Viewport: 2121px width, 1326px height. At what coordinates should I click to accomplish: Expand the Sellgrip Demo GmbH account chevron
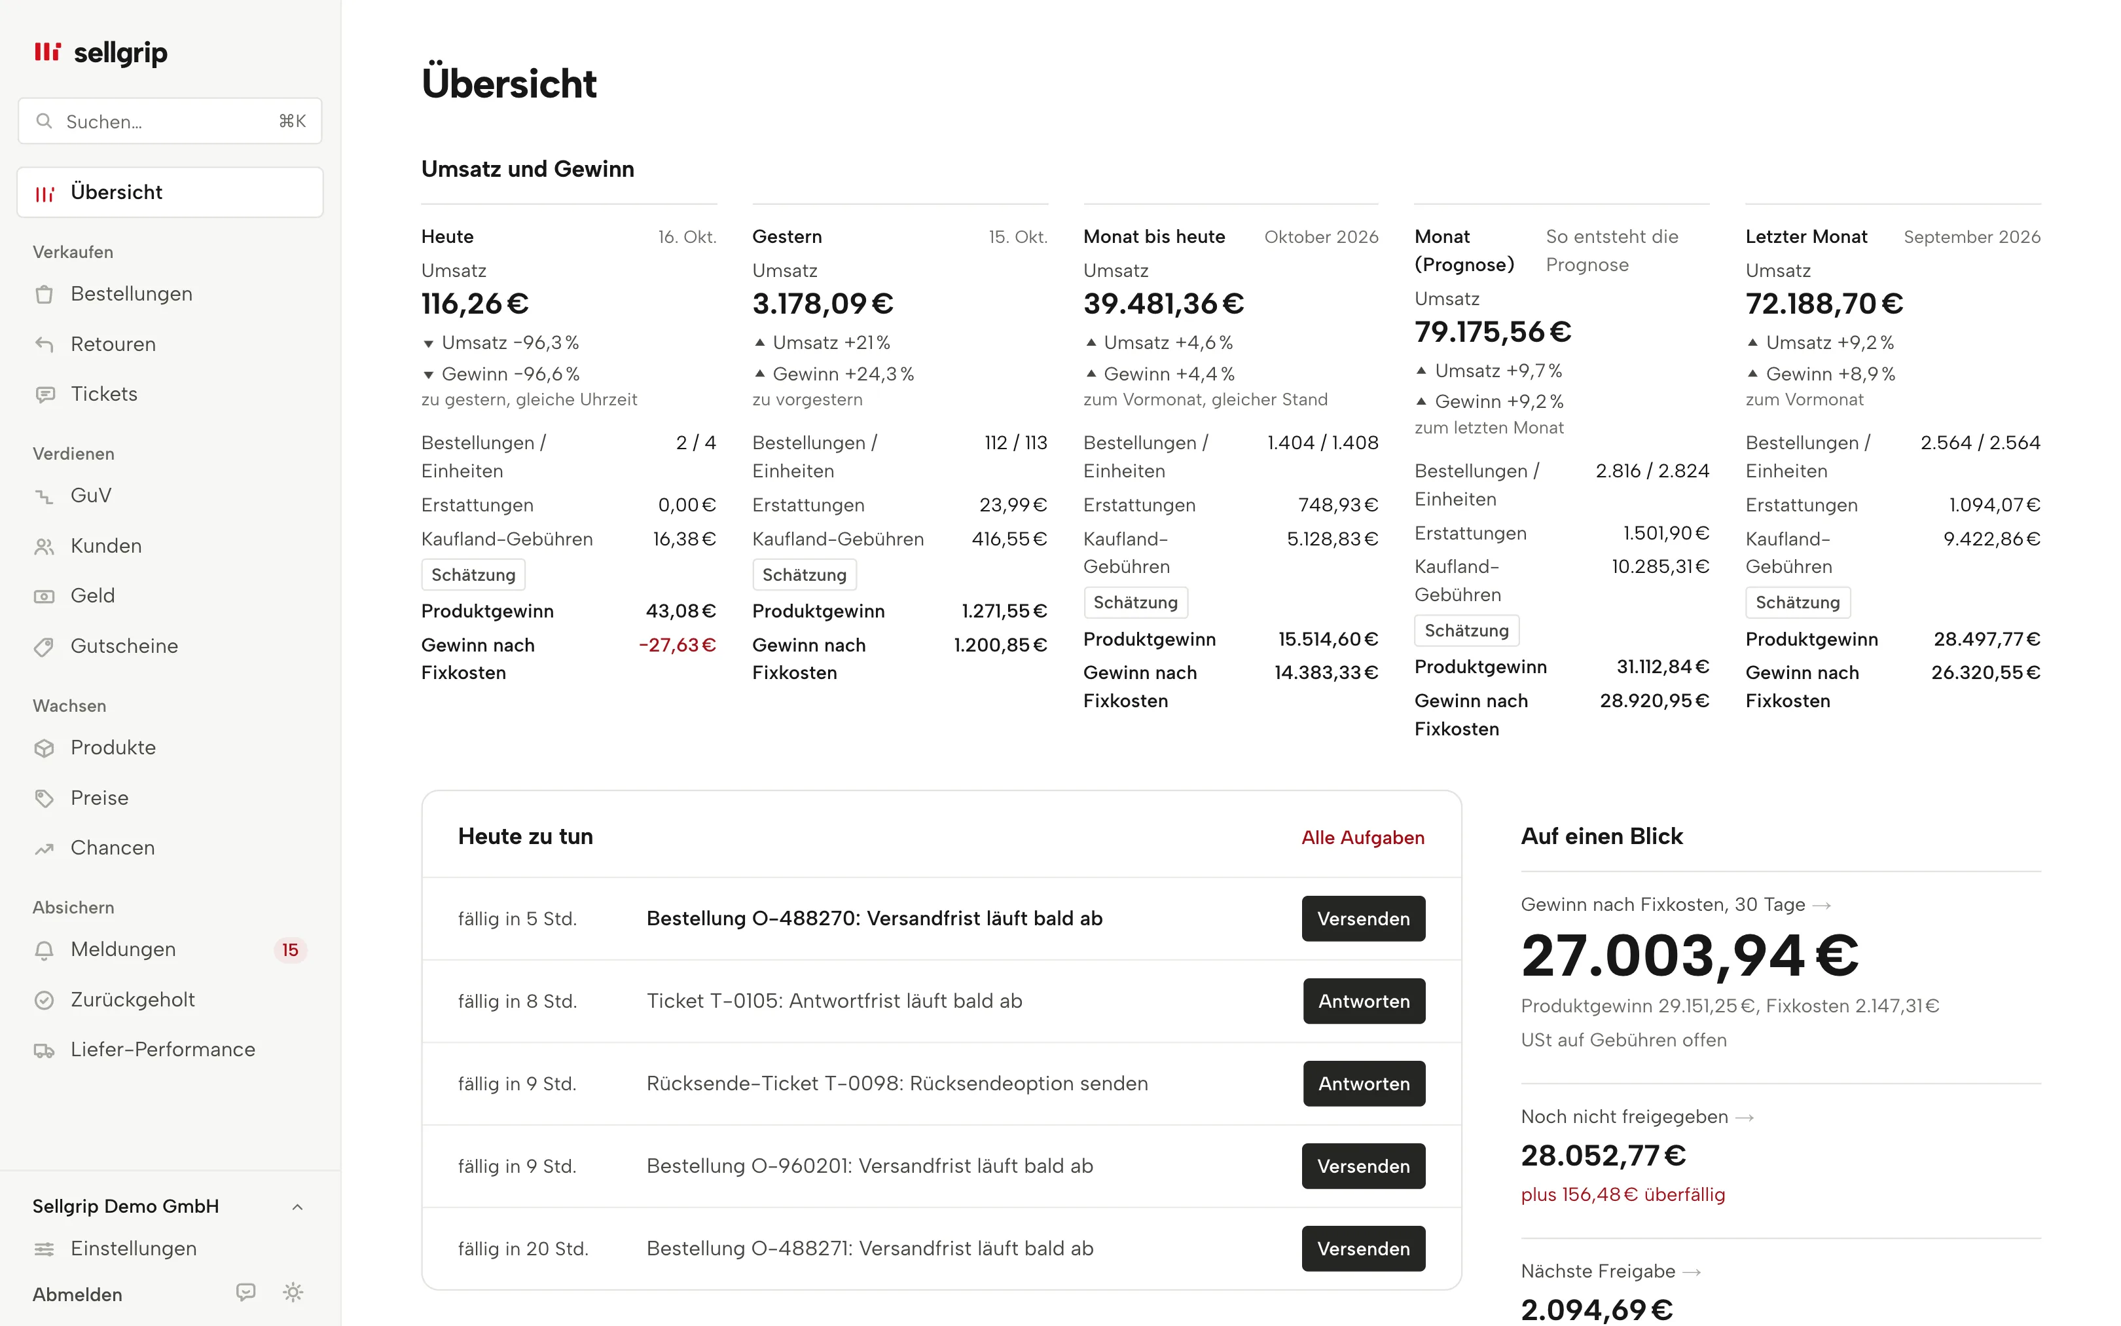tap(297, 1207)
